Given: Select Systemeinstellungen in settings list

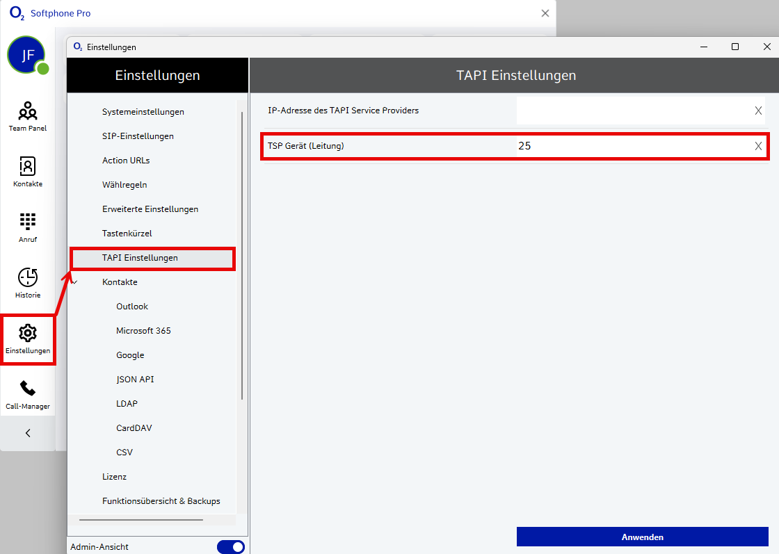Looking at the screenshot, I should click(143, 112).
